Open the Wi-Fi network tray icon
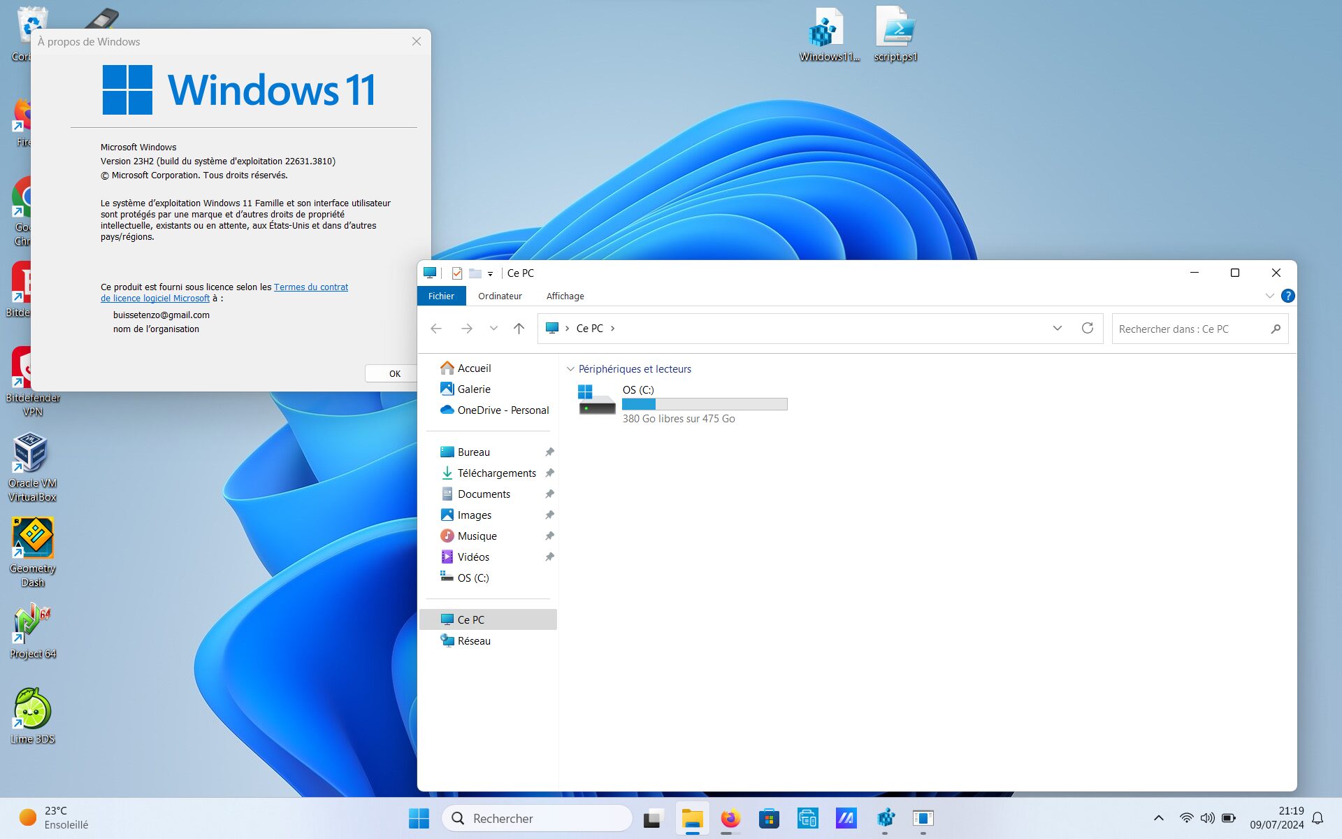 click(x=1186, y=818)
